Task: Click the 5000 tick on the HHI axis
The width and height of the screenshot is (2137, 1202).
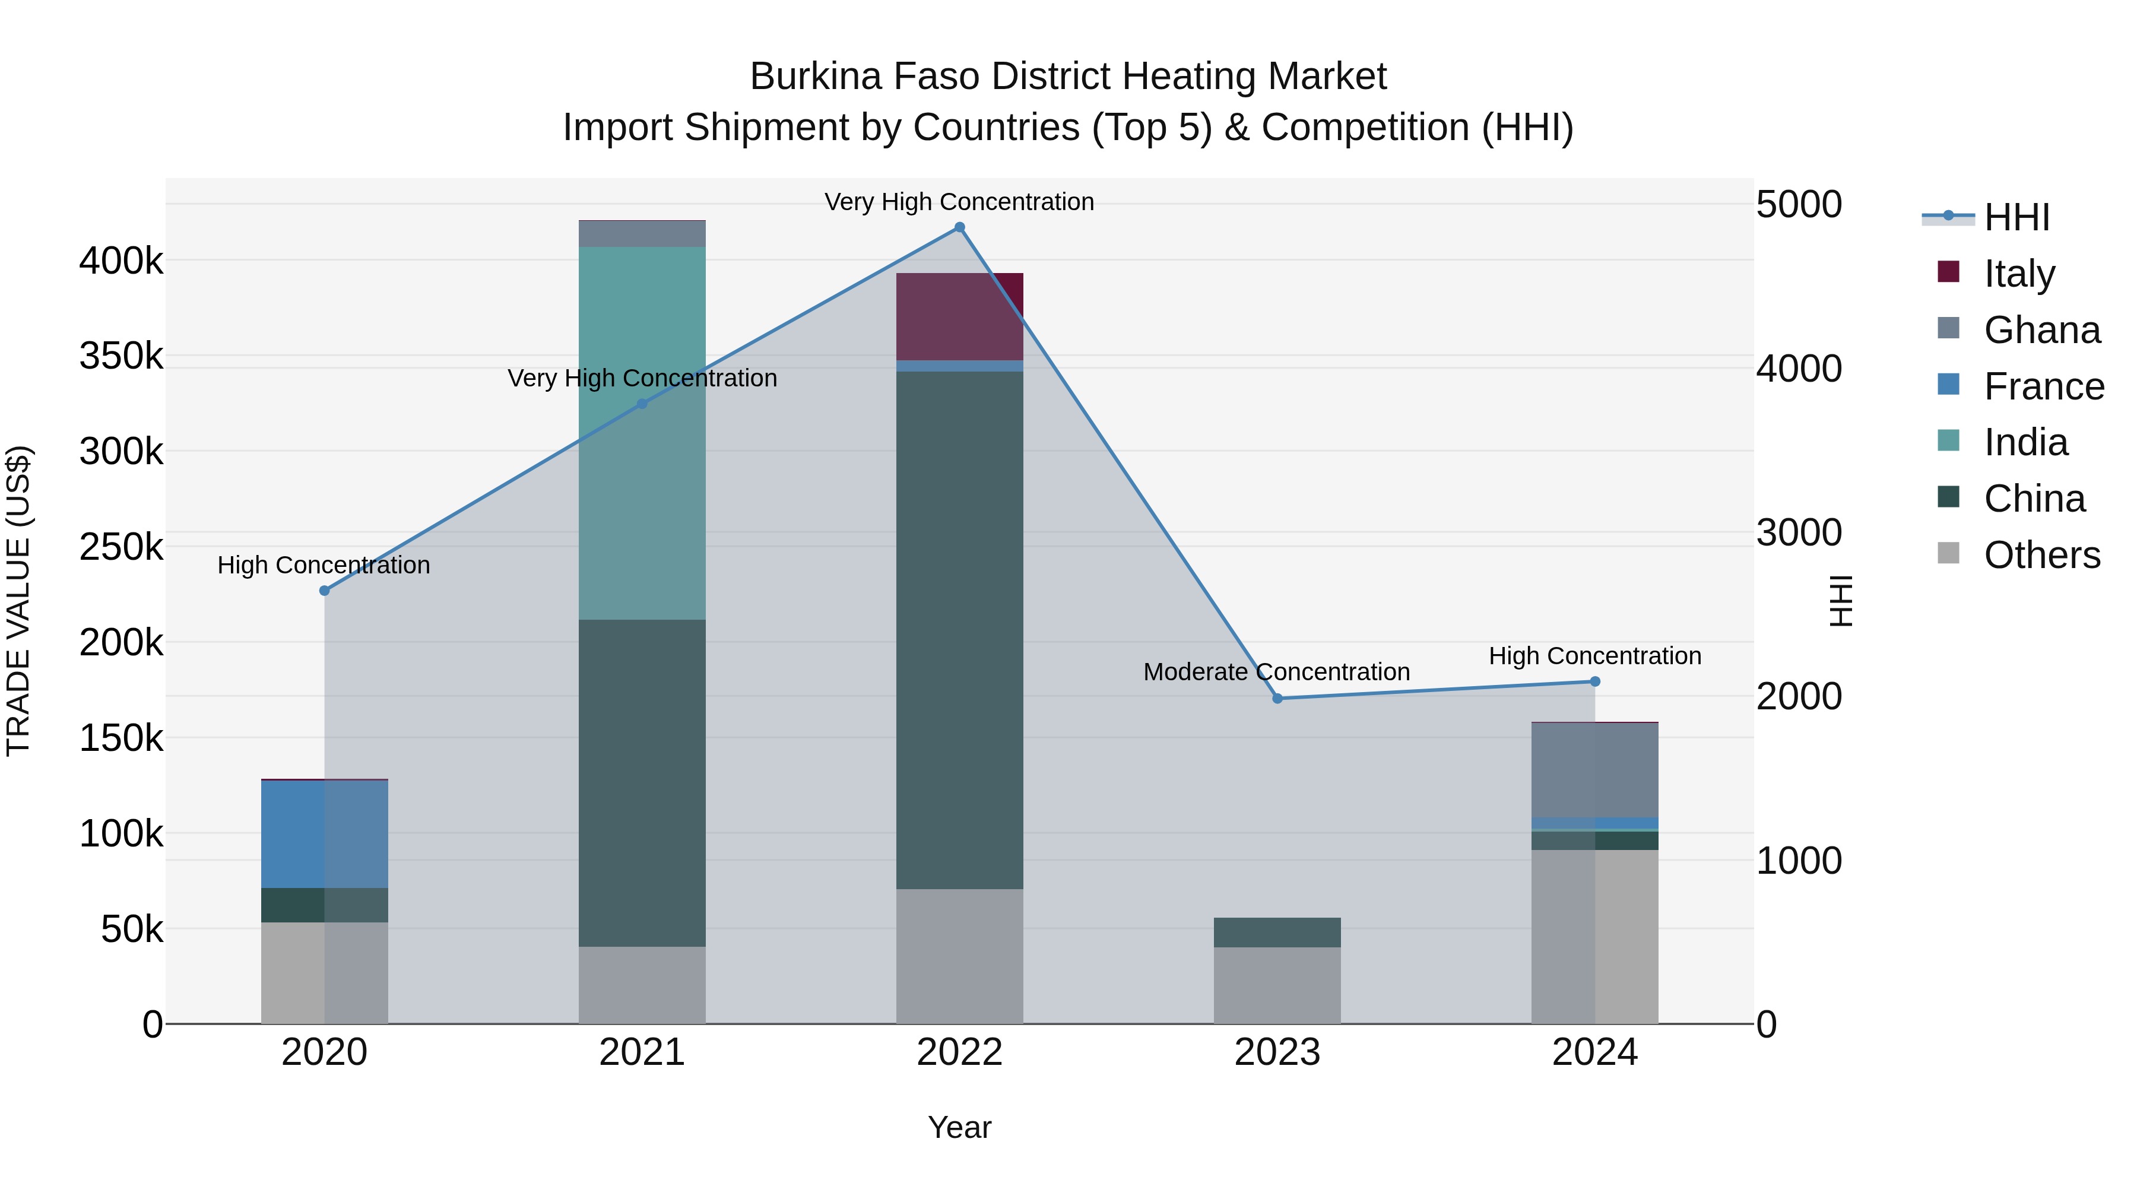Action: pyautogui.click(x=1799, y=204)
